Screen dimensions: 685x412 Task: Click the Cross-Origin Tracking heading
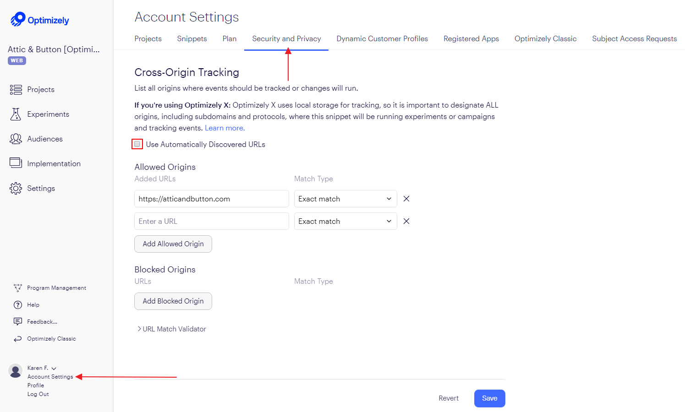coord(187,72)
